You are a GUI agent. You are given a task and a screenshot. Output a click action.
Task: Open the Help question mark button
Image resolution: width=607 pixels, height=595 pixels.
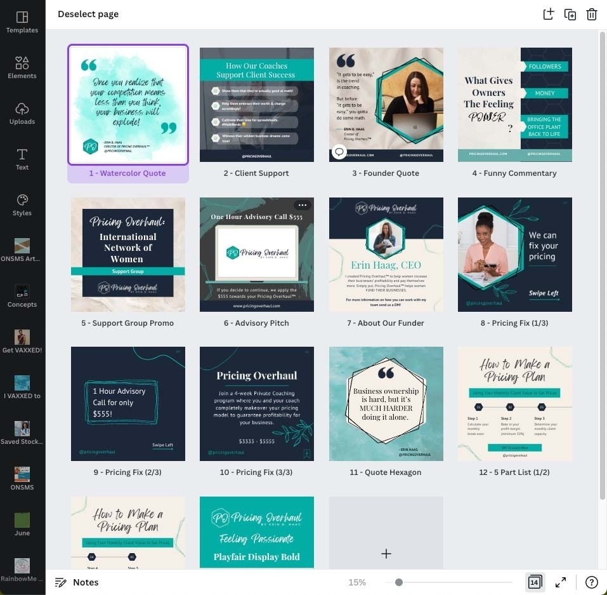click(x=591, y=582)
